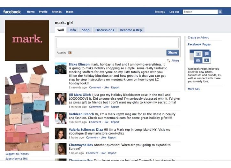Click Jill Mara Olich's profile picture
This screenshot has height=168, width=231.
click(61, 99)
